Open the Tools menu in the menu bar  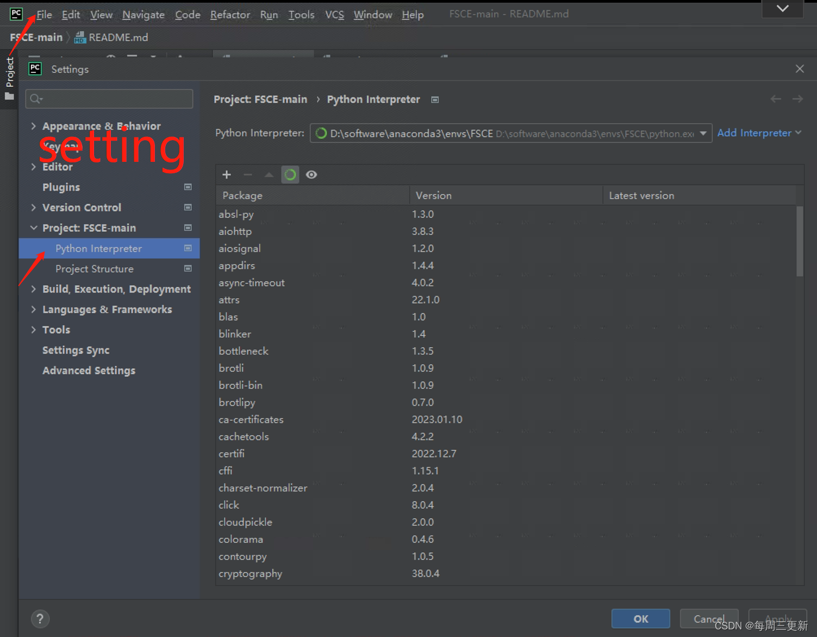click(301, 15)
